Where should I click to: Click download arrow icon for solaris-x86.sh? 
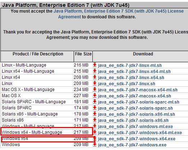95,120
